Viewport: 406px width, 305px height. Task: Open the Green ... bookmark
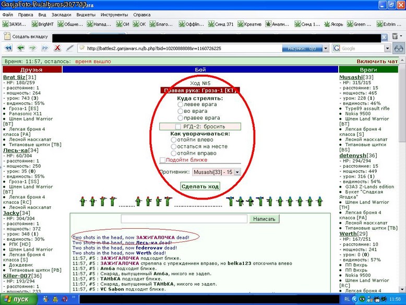click(359, 24)
